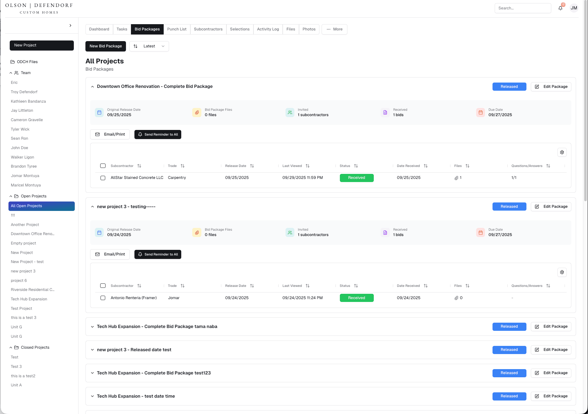Collapse the left sidebar with the arrow
The height and width of the screenshot is (414, 588).
tap(70, 25)
